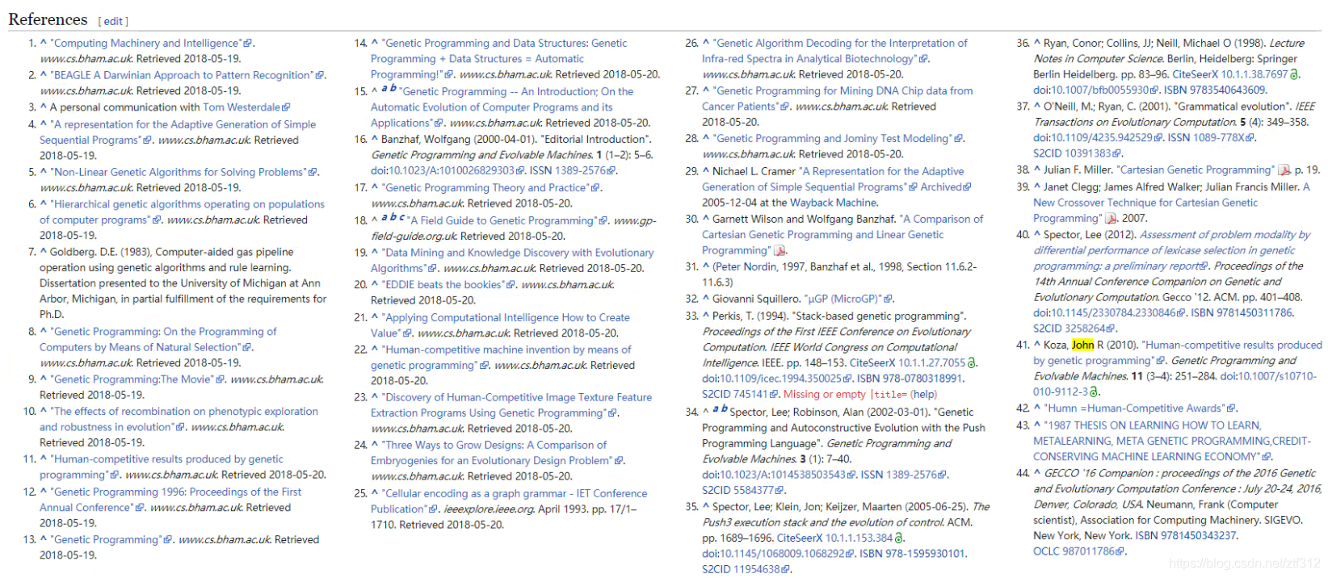Screen dimensions: 1328x578
Task: Click superscript 'b' back-link in reference 15
Action: click(x=393, y=88)
